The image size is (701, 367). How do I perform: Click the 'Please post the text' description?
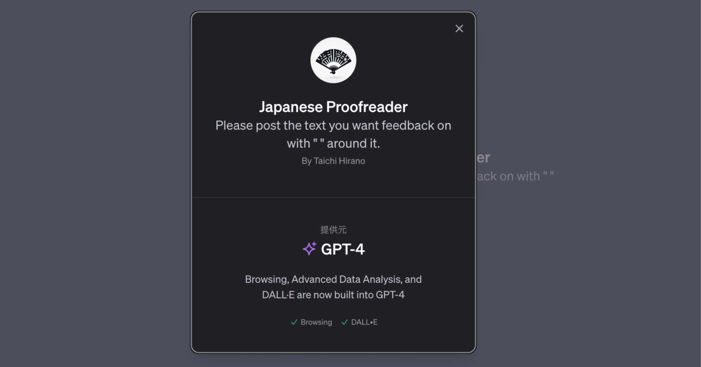[333, 134]
